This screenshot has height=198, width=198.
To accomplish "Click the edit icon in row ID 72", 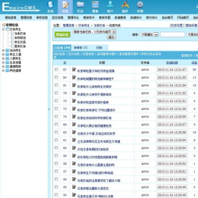I will [x=74, y=108].
